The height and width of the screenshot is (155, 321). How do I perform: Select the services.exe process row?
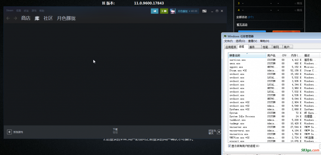coord(274,60)
